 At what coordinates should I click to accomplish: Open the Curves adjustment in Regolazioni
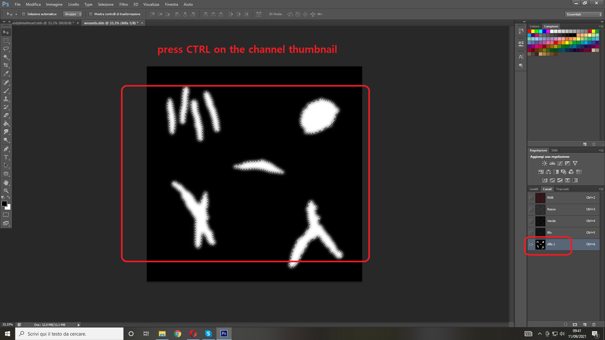[560, 163]
